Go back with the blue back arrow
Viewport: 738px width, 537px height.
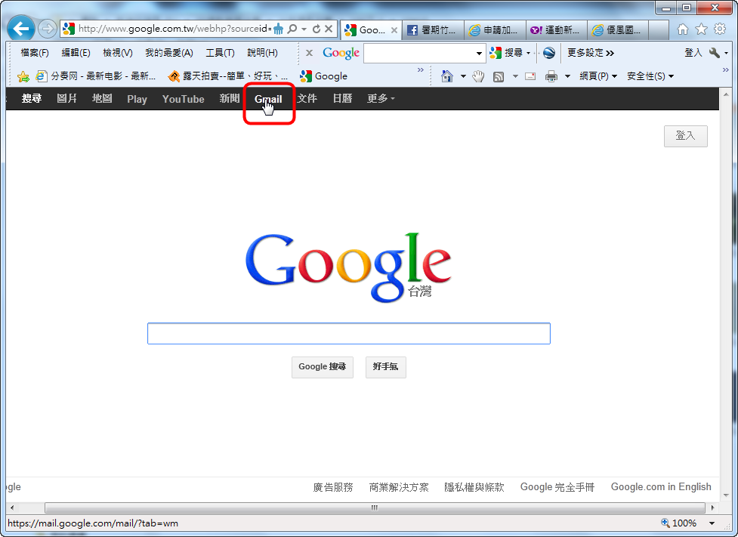tap(21, 29)
